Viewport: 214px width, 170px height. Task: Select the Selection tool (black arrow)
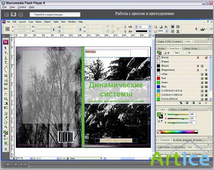5,48
